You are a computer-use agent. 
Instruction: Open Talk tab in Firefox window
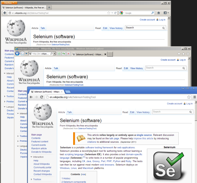(x=43, y=28)
